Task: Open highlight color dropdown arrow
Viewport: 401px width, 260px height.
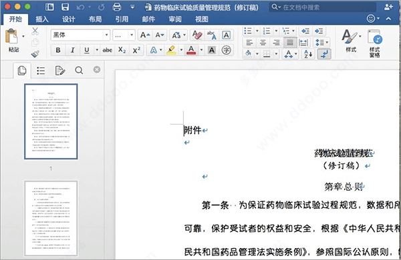Action: coord(181,50)
